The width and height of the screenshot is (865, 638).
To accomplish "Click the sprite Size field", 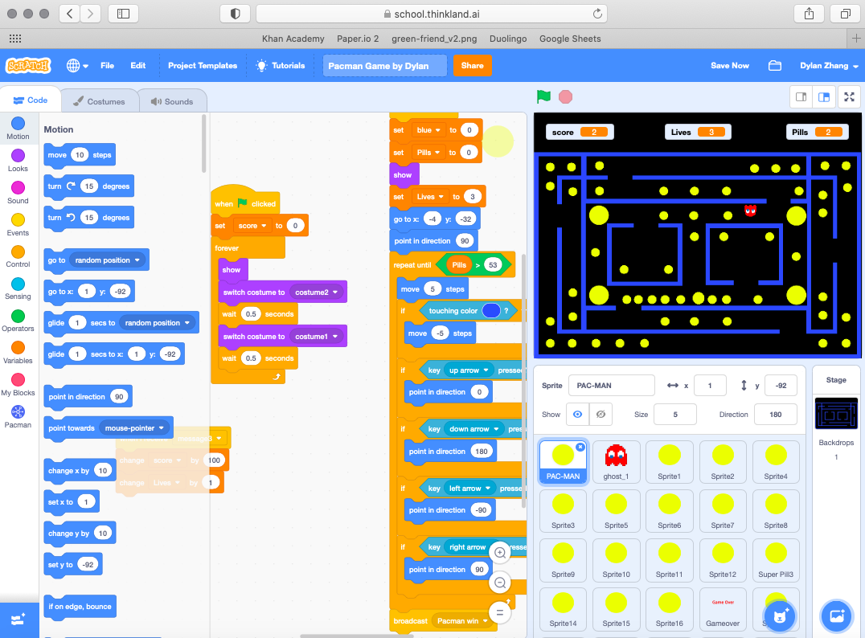I will click(x=674, y=415).
